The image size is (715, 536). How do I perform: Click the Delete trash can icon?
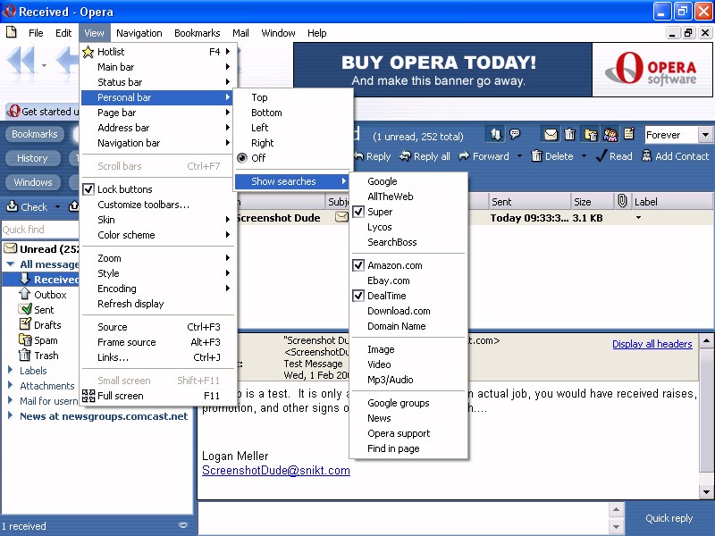[536, 156]
